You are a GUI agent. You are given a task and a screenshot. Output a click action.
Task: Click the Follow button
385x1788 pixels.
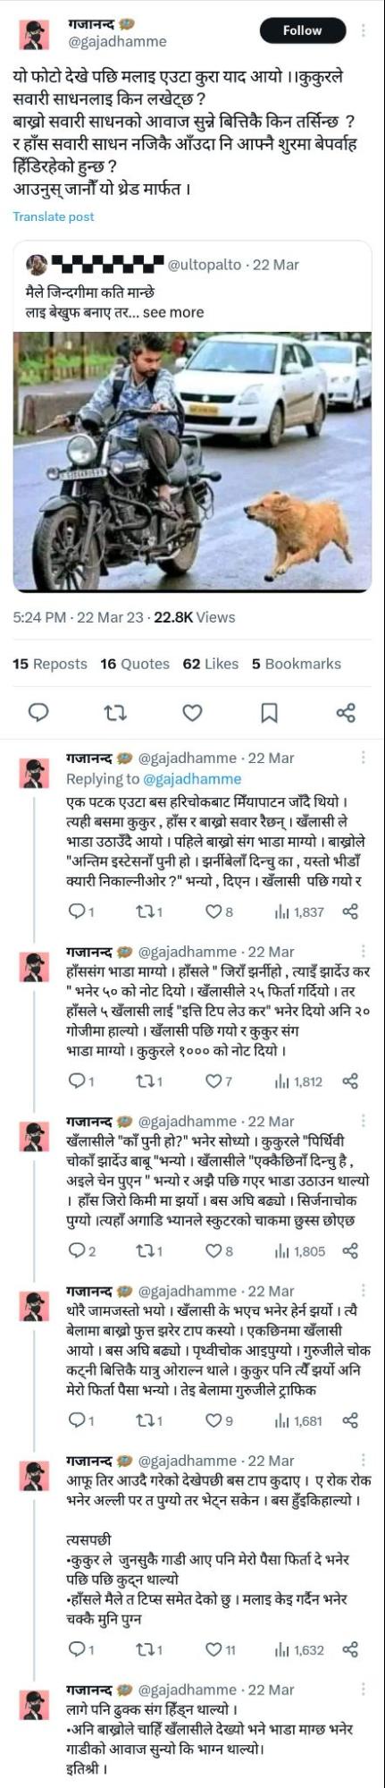[302, 30]
